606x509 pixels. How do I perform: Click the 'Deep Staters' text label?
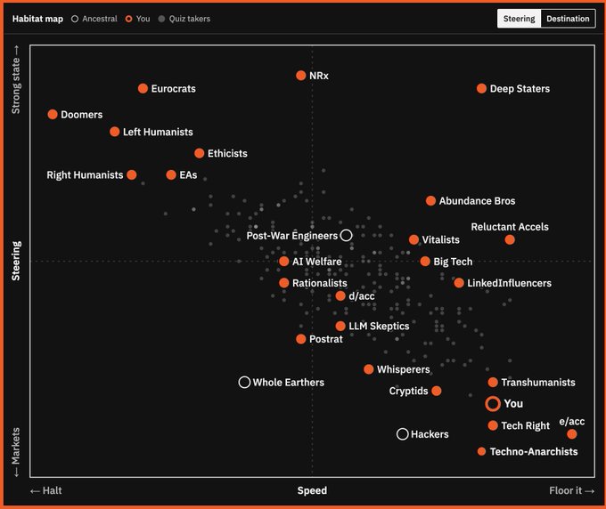click(x=520, y=89)
